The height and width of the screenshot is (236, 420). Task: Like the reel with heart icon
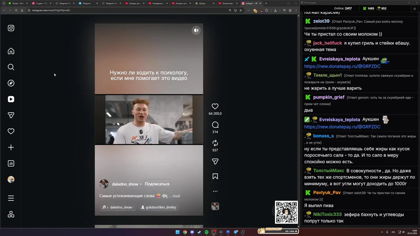215,106
